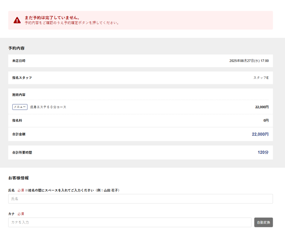Click the 痩身エステ60分コース menu name
The height and width of the screenshot is (234, 285).
48,107
